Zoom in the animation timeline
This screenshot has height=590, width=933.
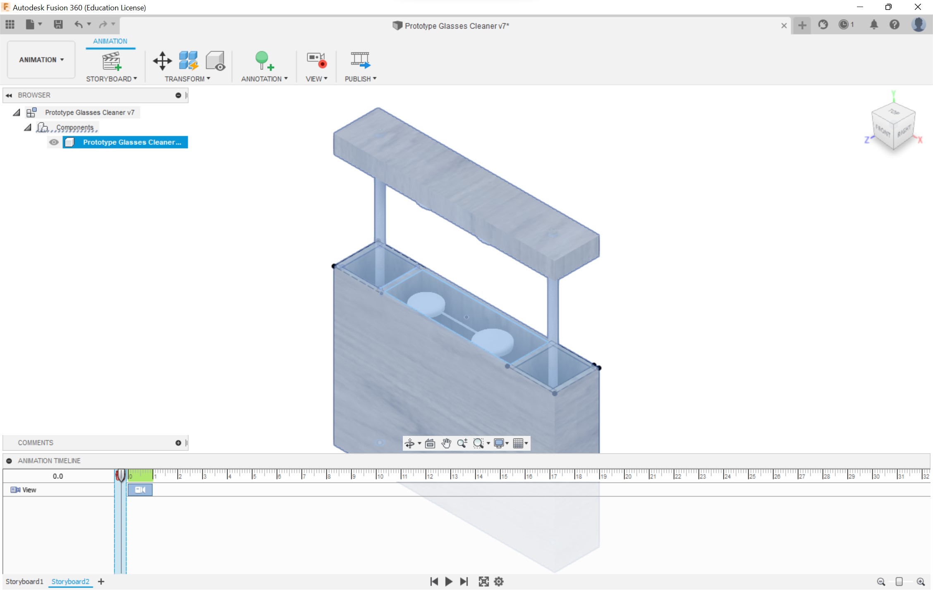[x=921, y=582]
